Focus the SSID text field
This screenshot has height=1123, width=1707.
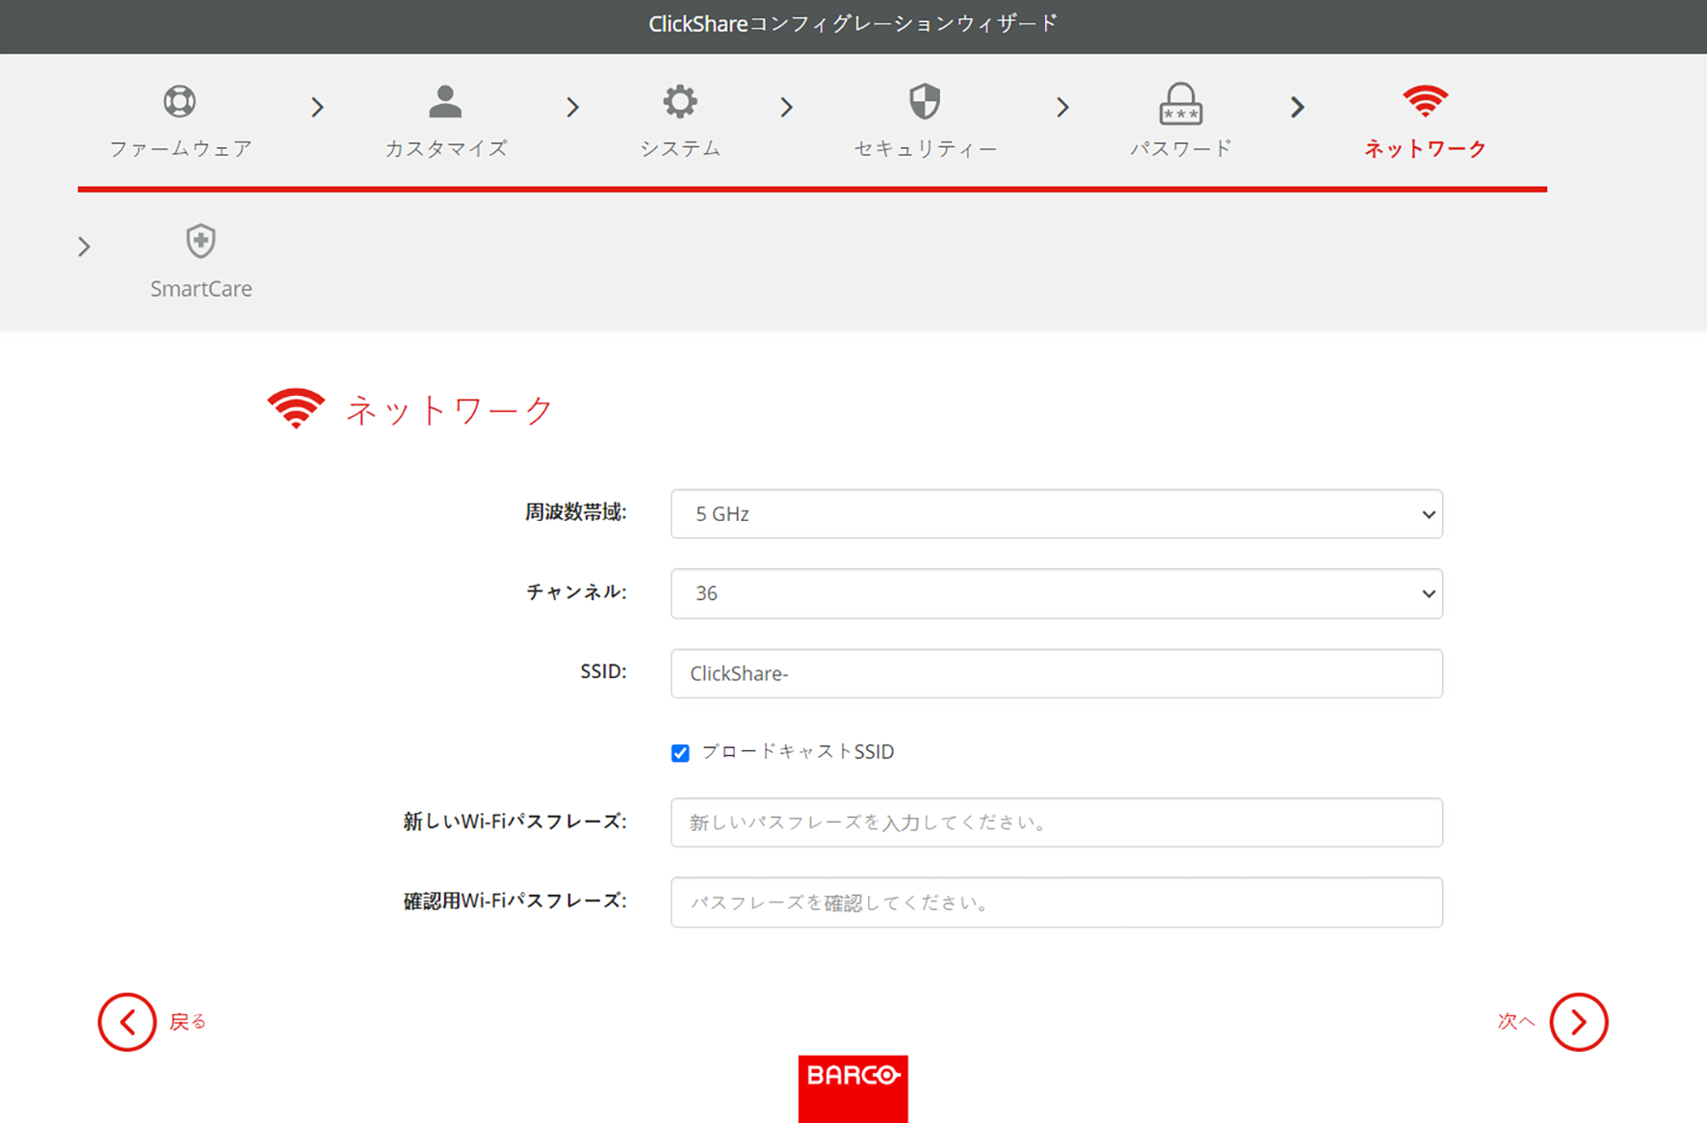[1057, 673]
